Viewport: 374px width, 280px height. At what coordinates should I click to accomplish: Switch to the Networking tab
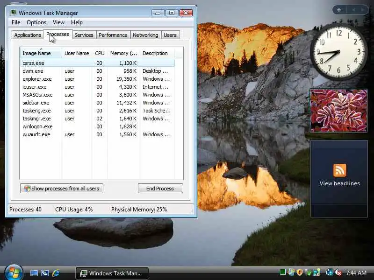[145, 35]
